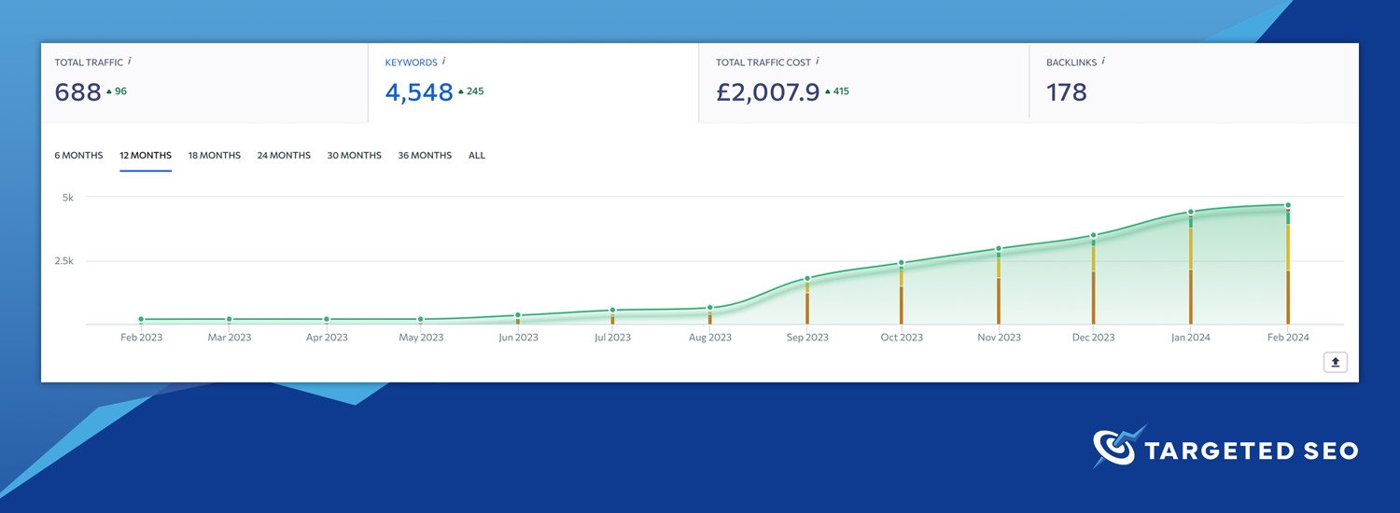Click the Feb 2024 data point
This screenshot has height=513, width=1400.
click(x=1288, y=205)
